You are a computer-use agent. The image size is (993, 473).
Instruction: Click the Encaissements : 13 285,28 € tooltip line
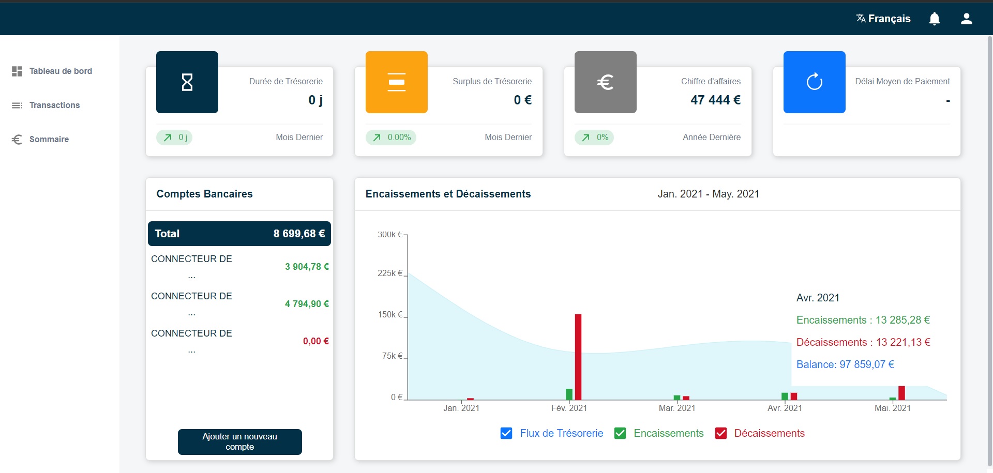coord(863,320)
